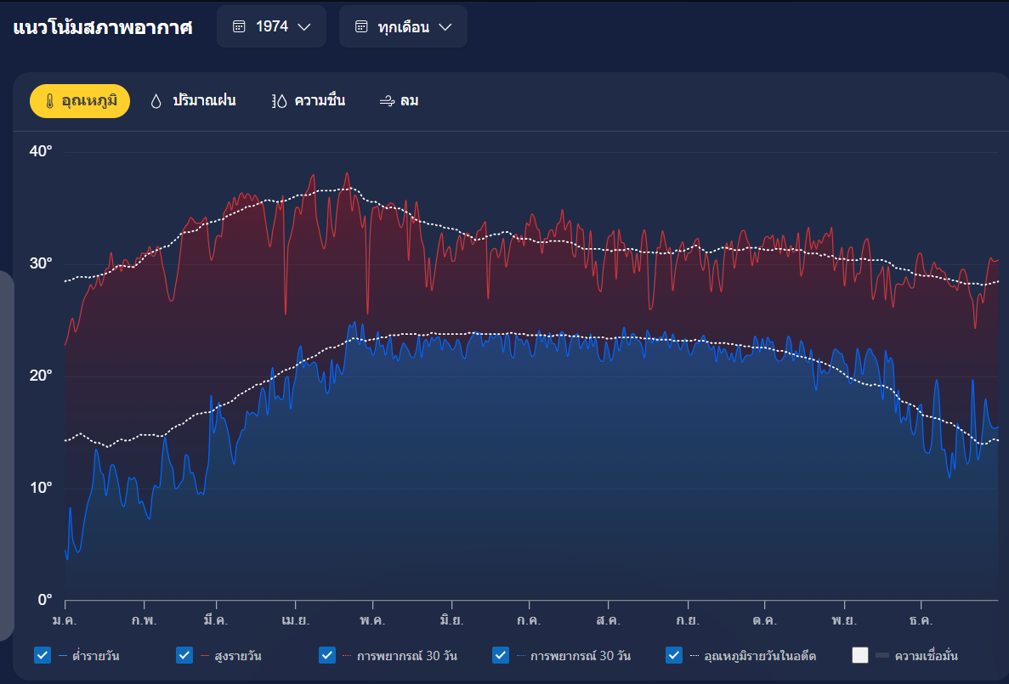The height and width of the screenshot is (684, 1009).
Task: Toggle the blue dotted การพยากรณ์ 30 วัน checkbox
Action: 501,655
